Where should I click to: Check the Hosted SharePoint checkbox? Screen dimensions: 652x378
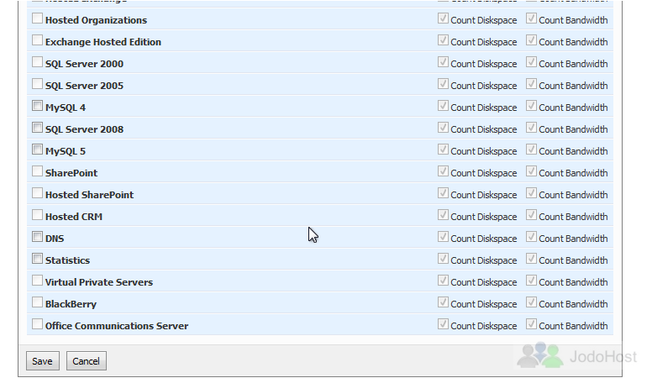click(37, 193)
